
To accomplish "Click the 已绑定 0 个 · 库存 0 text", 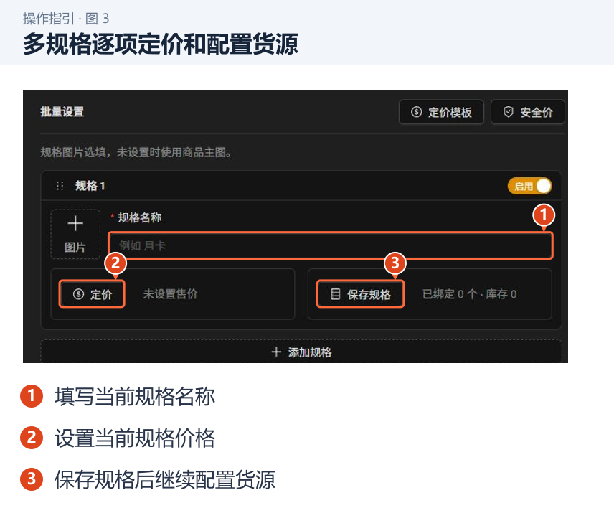I will pyautogui.click(x=470, y=293).
